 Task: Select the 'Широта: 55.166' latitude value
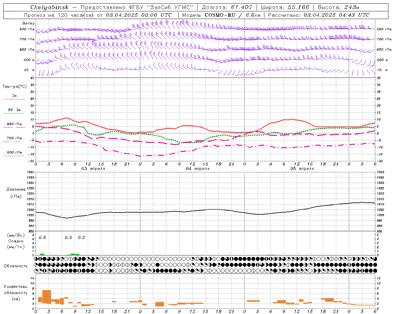pos(285,7)
